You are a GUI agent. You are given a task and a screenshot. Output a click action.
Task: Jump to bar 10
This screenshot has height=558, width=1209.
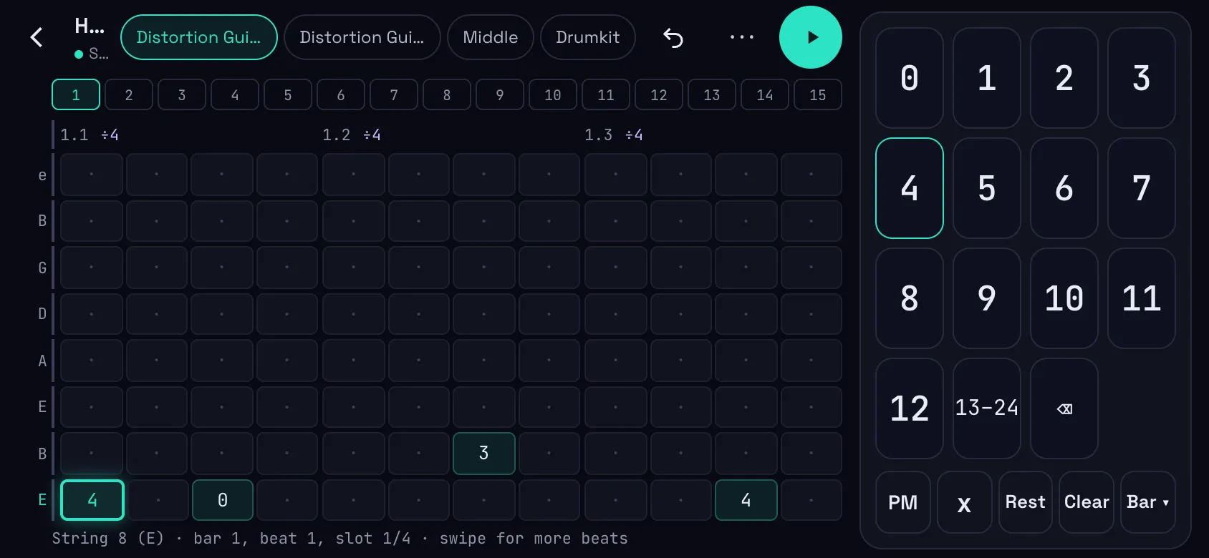(x=553, y=94)
